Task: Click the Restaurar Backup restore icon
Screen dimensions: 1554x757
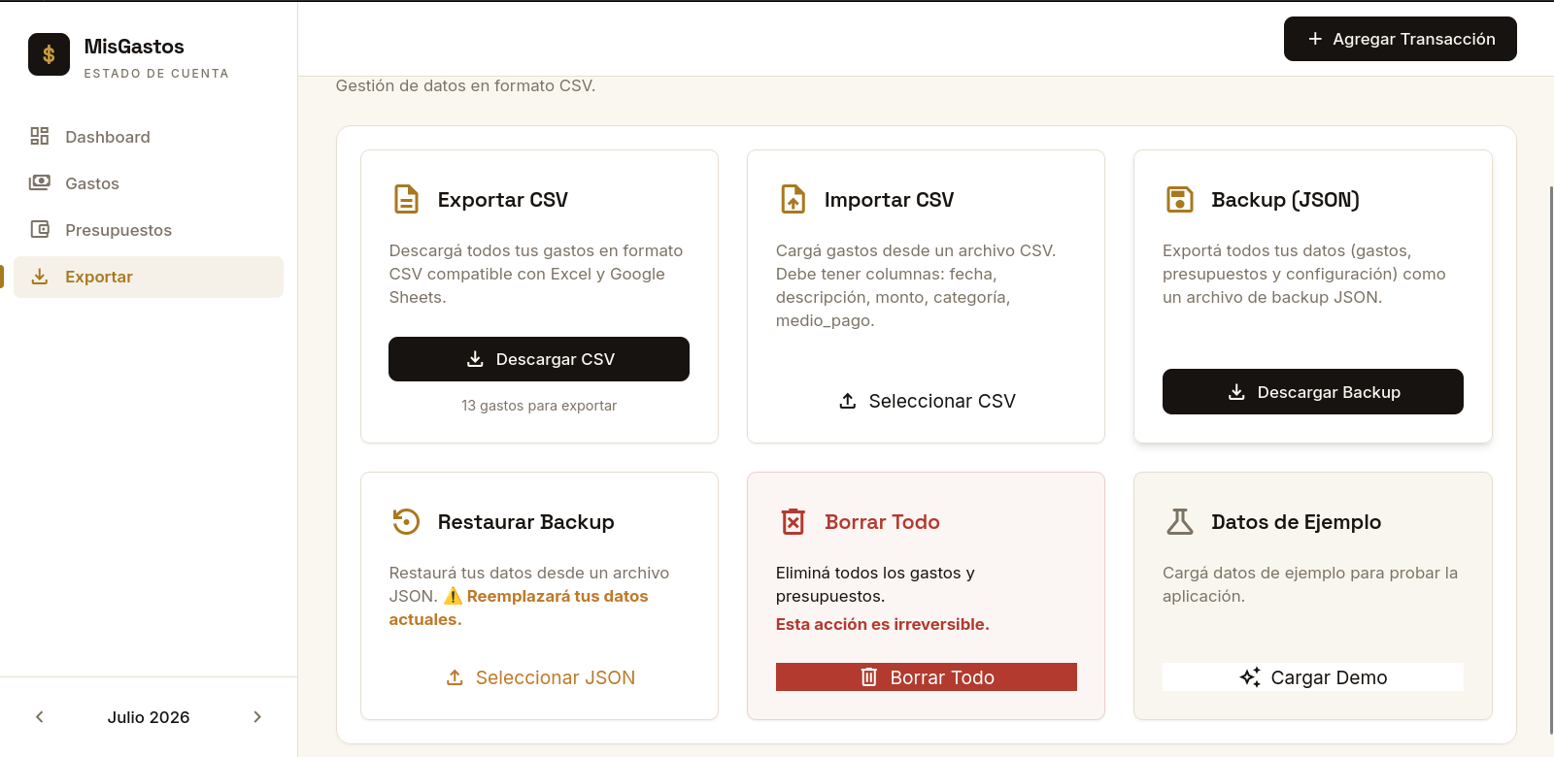Action: tap(406, 521)
